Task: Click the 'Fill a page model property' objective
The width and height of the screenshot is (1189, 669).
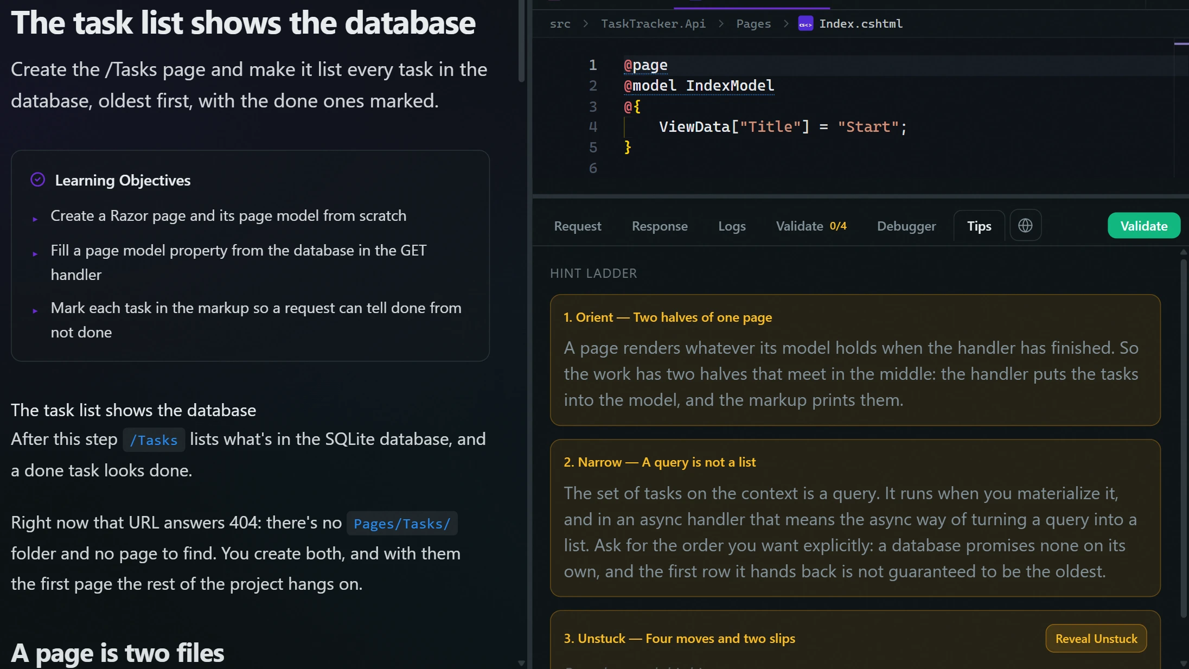Action: [239, 263]
